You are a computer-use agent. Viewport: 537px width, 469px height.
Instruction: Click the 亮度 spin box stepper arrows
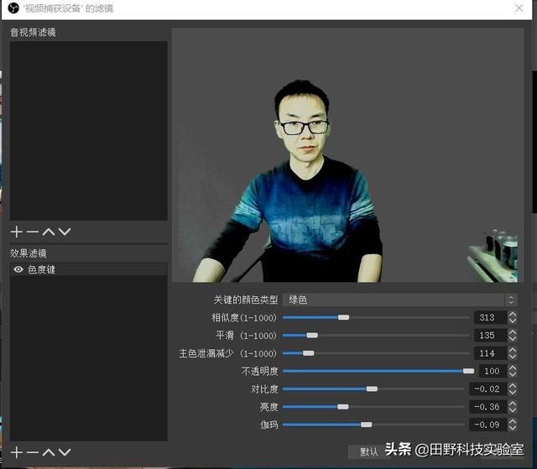tap(512, 407)
